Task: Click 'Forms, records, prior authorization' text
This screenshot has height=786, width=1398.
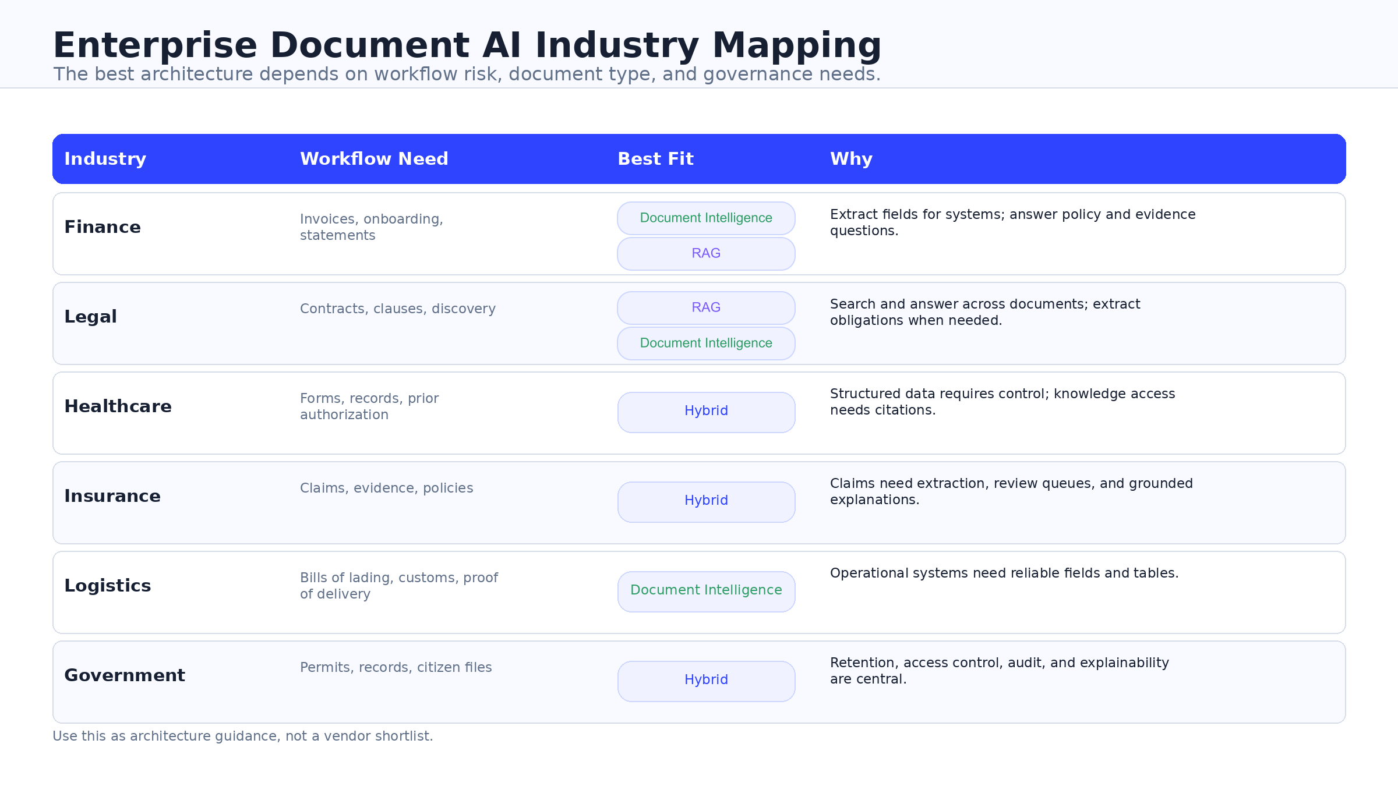Action: (369, 406)
